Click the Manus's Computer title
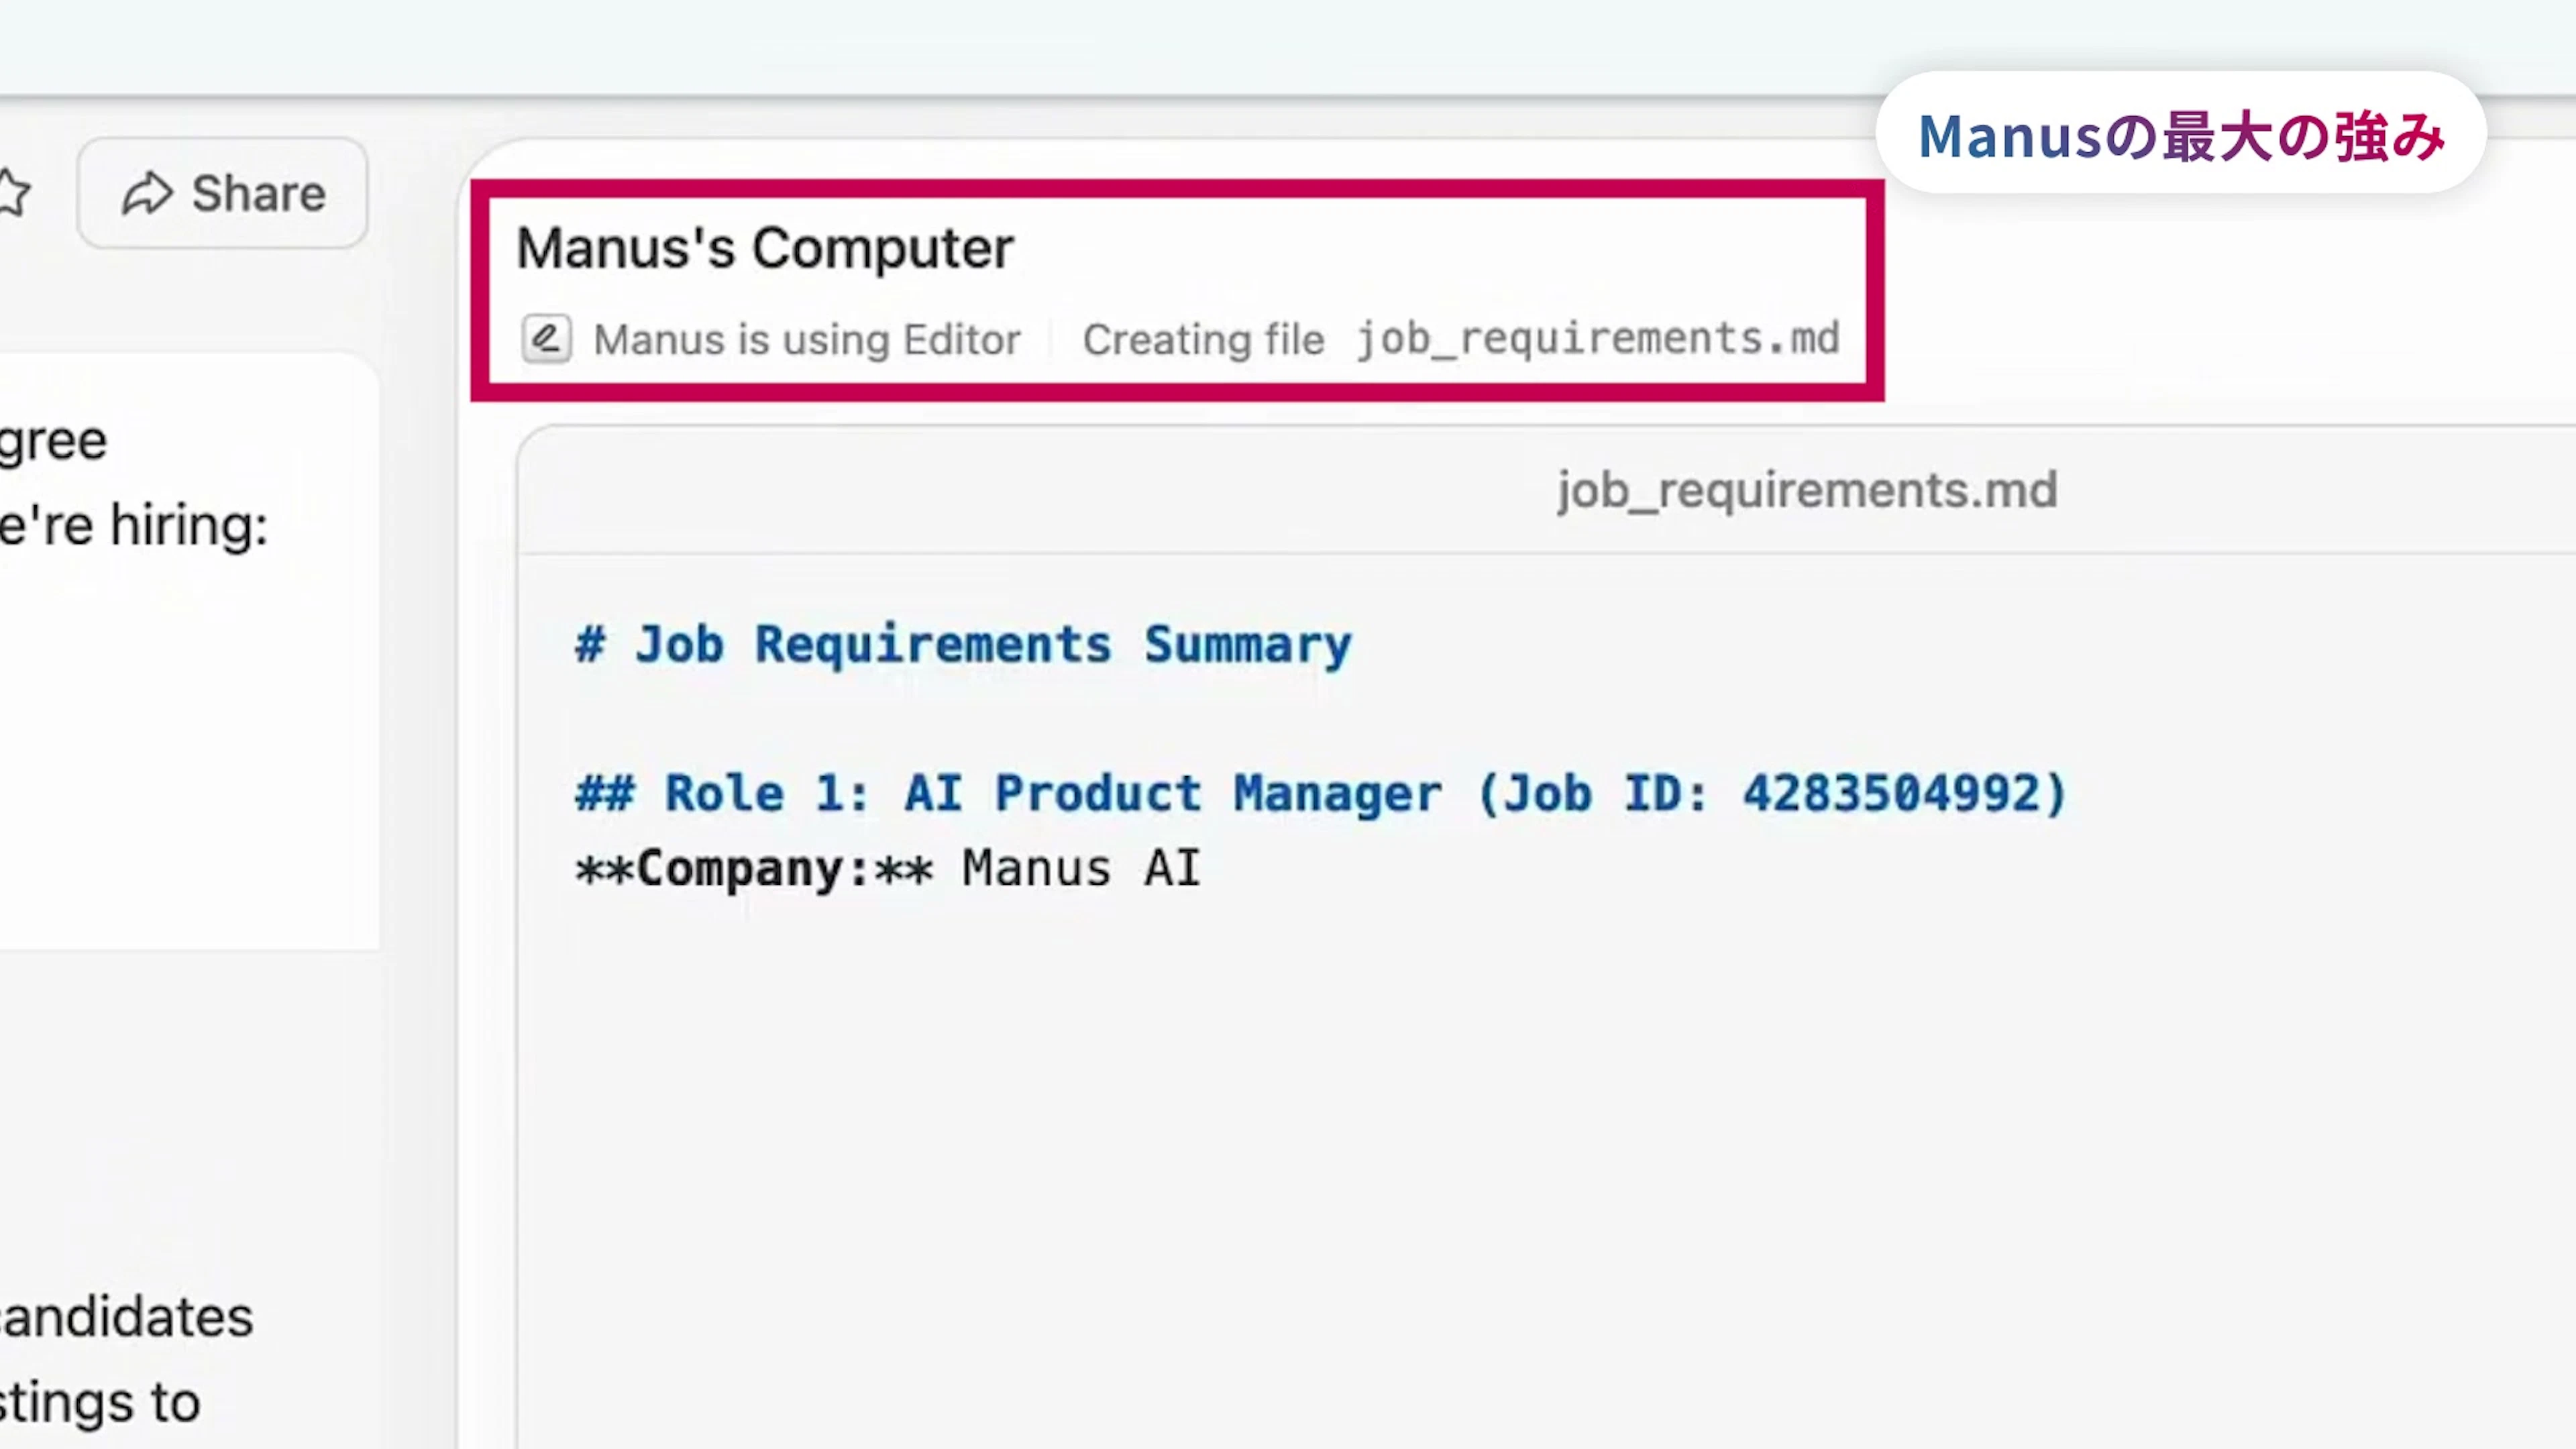This screenshot has width=2576, height=1449. (x=765, y=248)
